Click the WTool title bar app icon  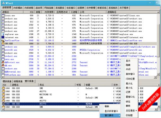pyautogui.click(x=3, y=3)
